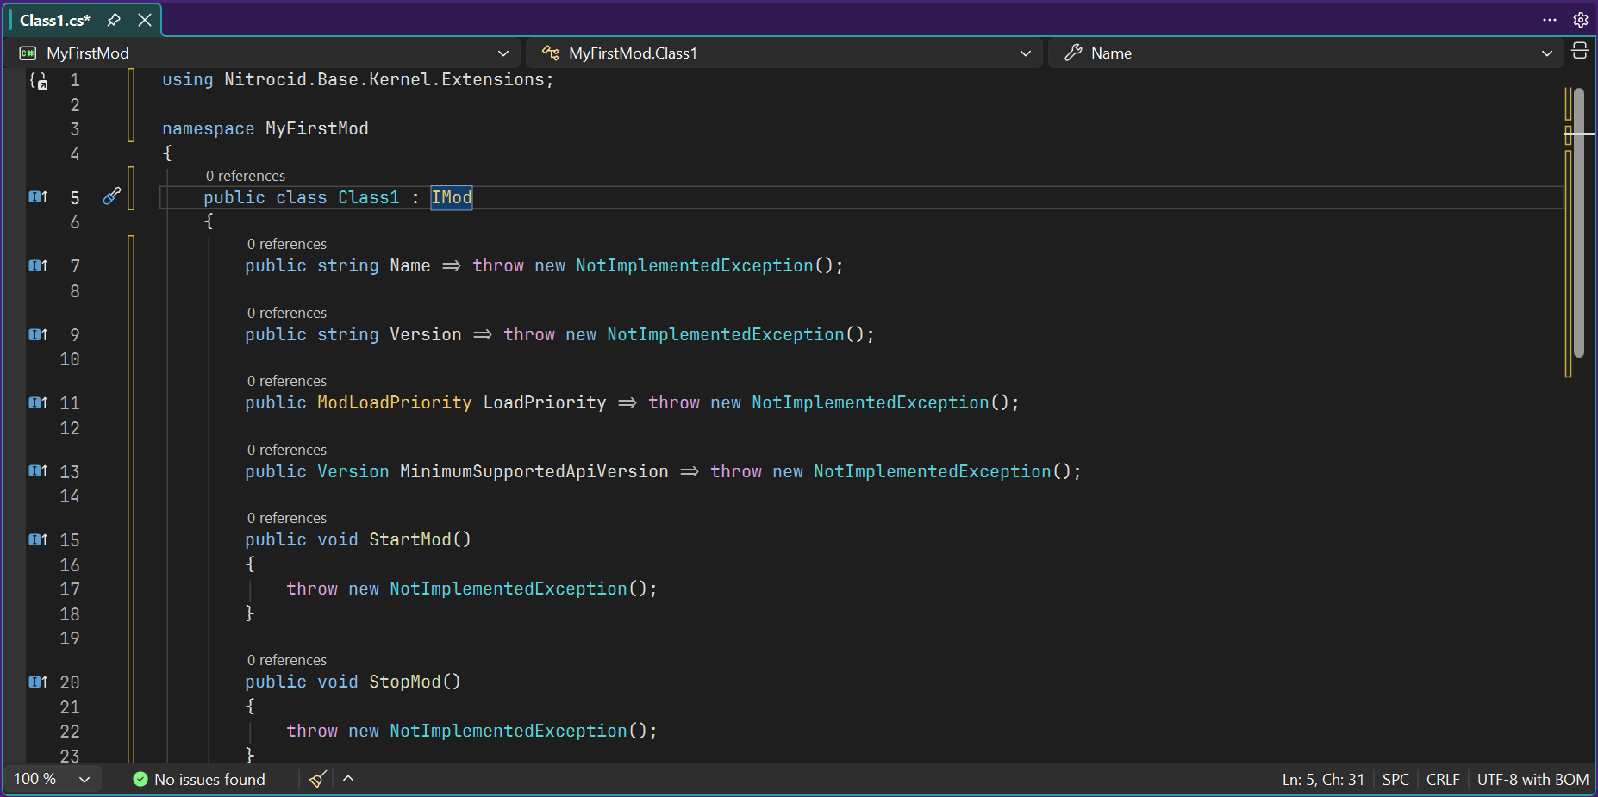Toggle SPC indentation mode in status bar
1598x797 pixels.
click(x=1395, y=779)
